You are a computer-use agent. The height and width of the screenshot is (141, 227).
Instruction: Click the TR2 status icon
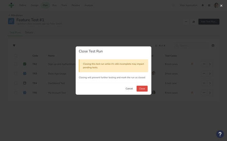tap(25, 64)
